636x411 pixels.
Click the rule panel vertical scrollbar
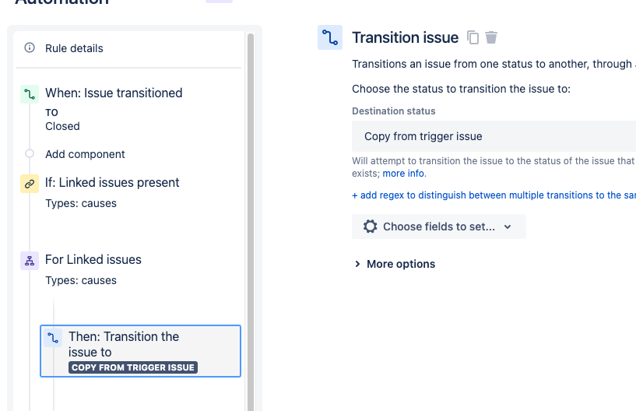pos(251,222)
